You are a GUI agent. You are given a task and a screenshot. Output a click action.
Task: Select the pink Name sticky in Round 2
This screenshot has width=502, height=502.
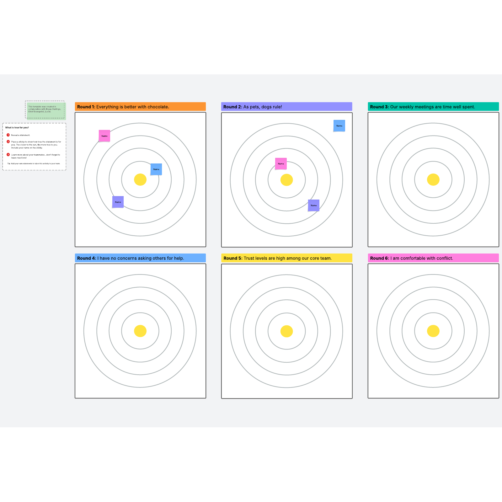[x=281, y=163]
